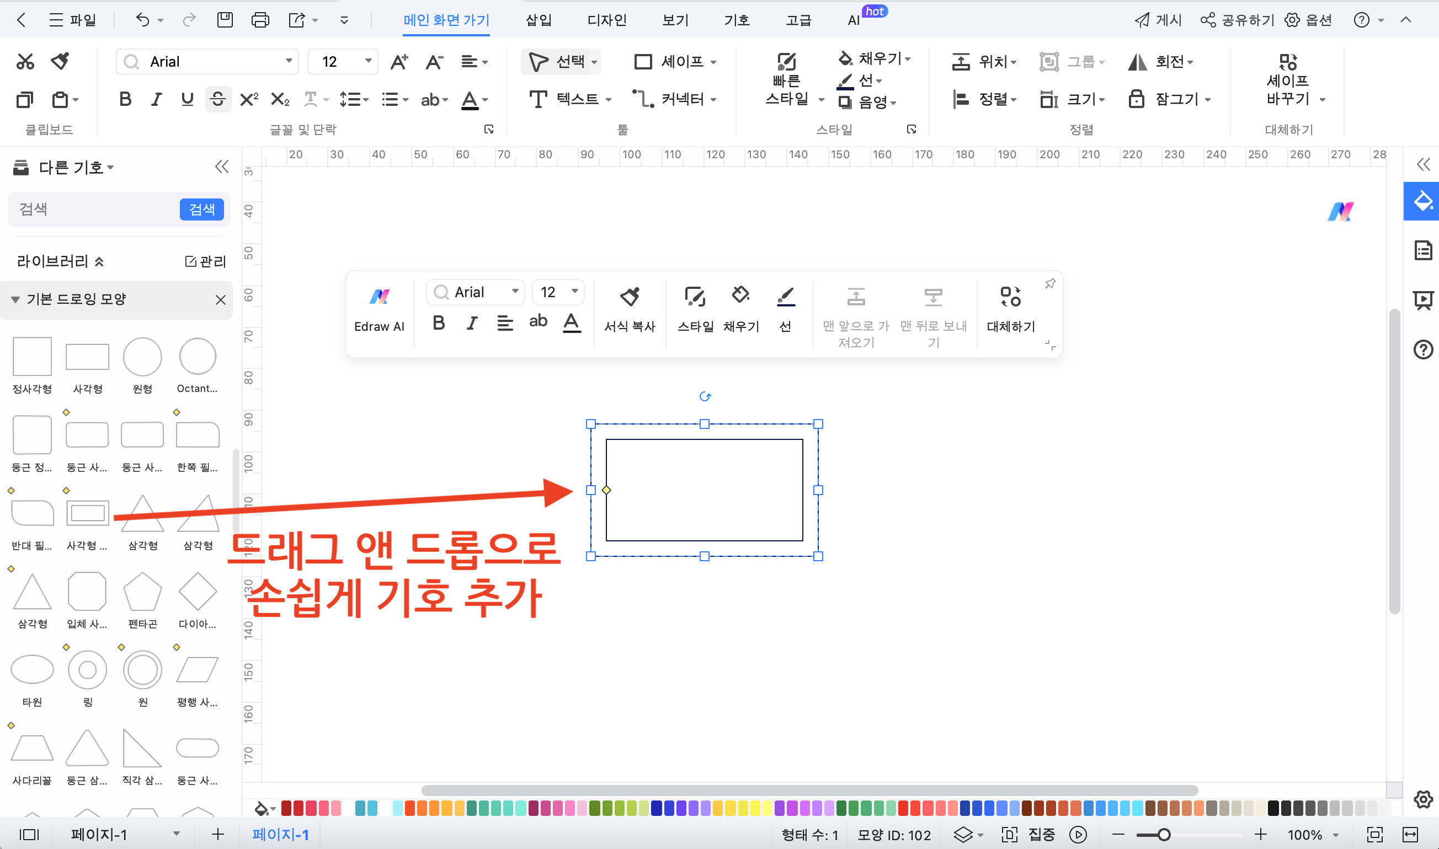The image size is (1439, 849).
Task: Open Edraw AI in floating toolbar
Action: point(379,309)
